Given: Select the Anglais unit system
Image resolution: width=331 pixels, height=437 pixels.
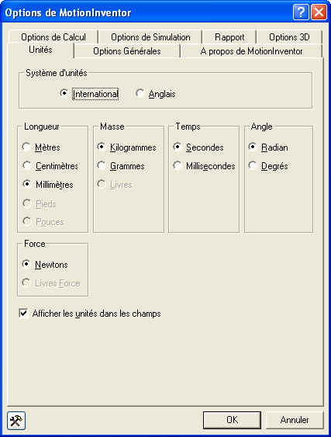Looking at the screenshot, I should pyautogui.click(x=156, y=94).
